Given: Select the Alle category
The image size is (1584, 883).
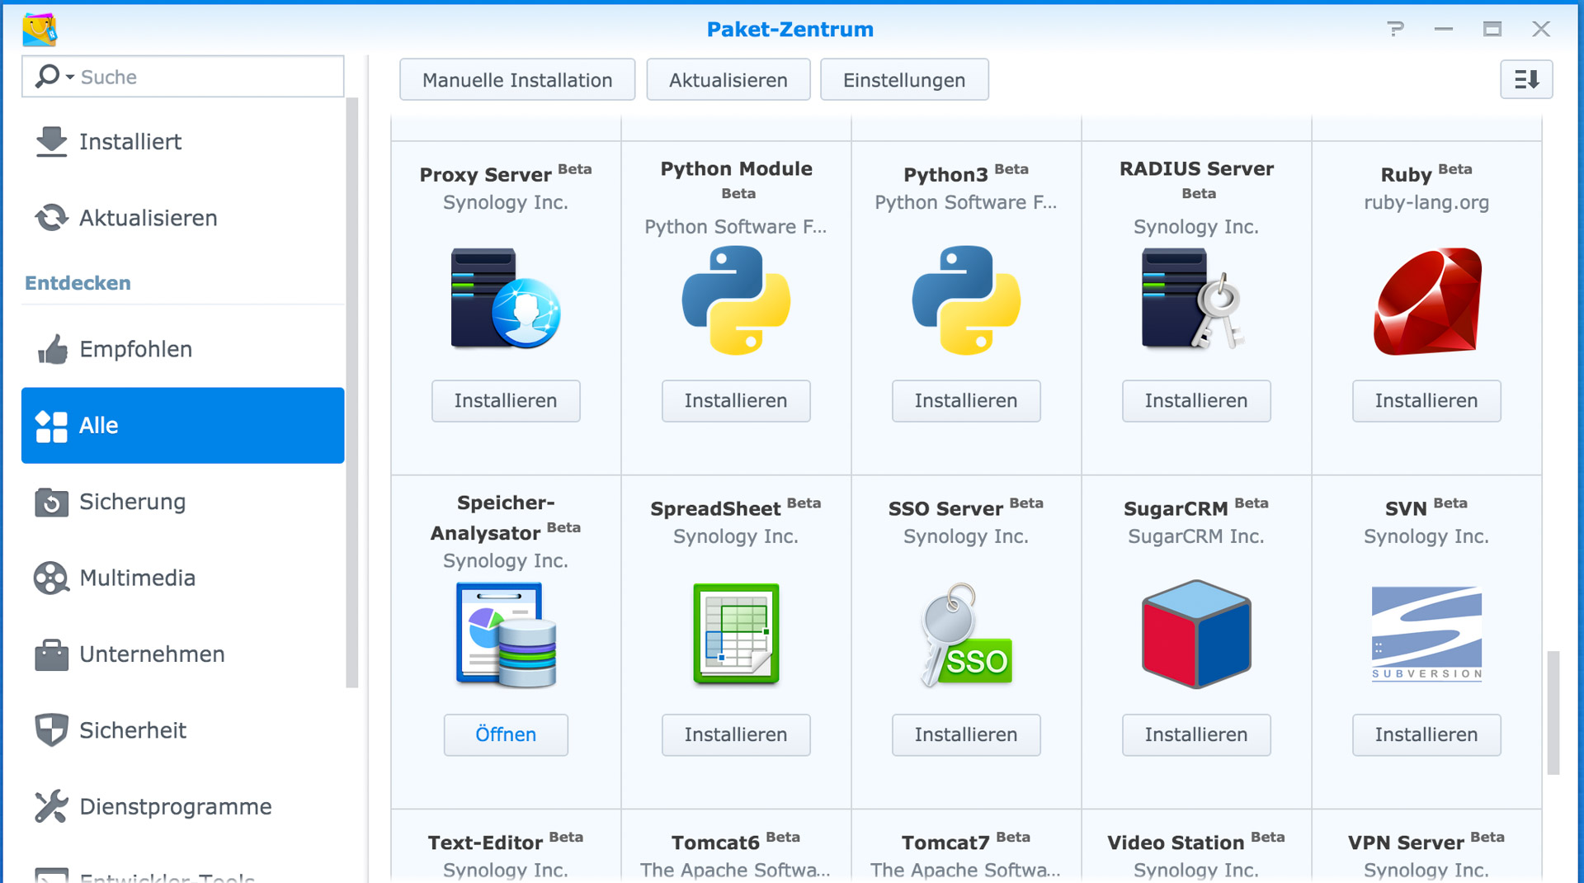Looking at the screenshot, I should (183, 425).
